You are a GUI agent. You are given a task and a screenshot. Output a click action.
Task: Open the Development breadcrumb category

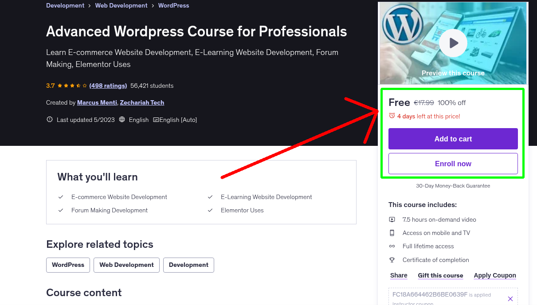[65, 5]
